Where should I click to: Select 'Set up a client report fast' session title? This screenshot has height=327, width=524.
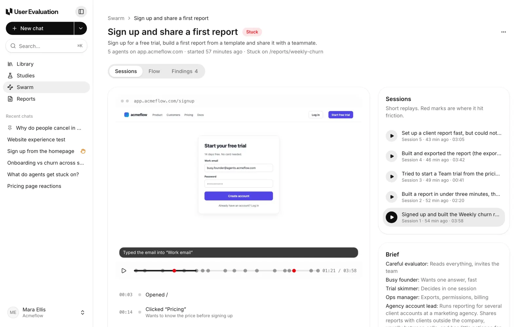(x=451, y=133)
